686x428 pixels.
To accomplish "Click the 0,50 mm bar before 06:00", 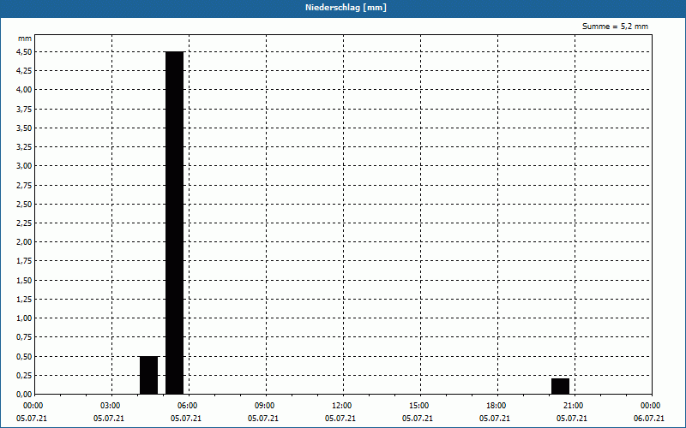I will click(x=148, y=375).
